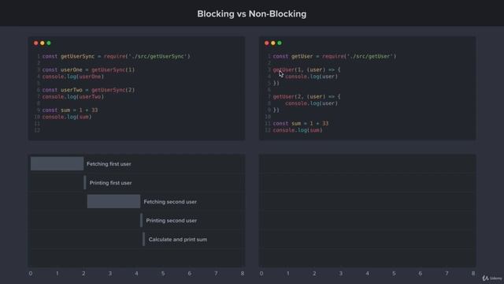
Task: Click the "Calculate and print sum" label
Action: [x=178, y=240]
